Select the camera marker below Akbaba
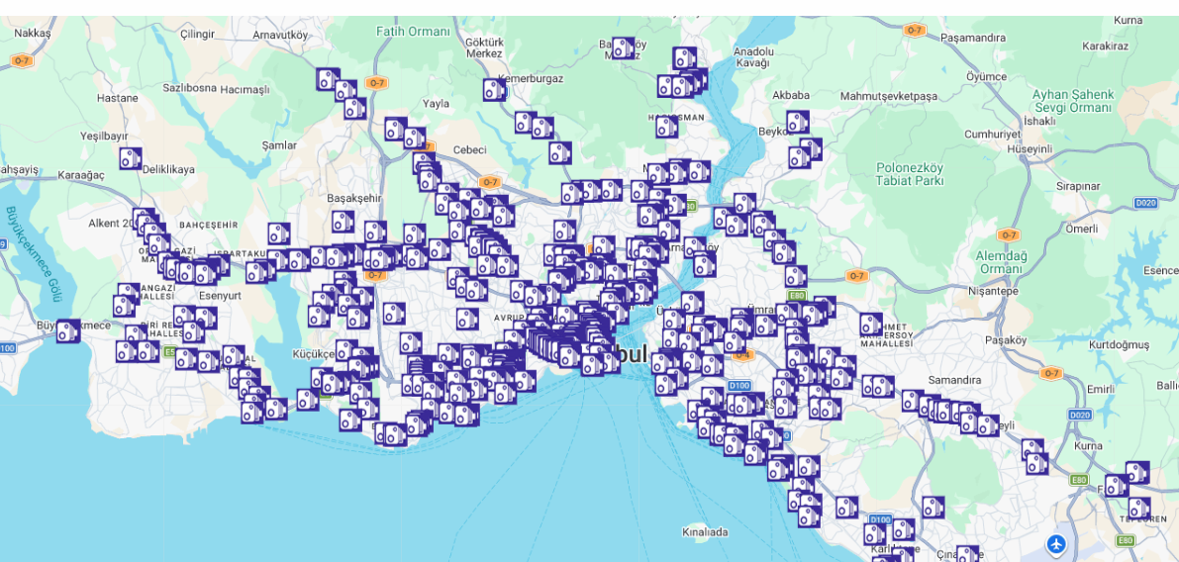Viewport: 1179px width, 562px height. pyautogui.click(x=798, y=123)
